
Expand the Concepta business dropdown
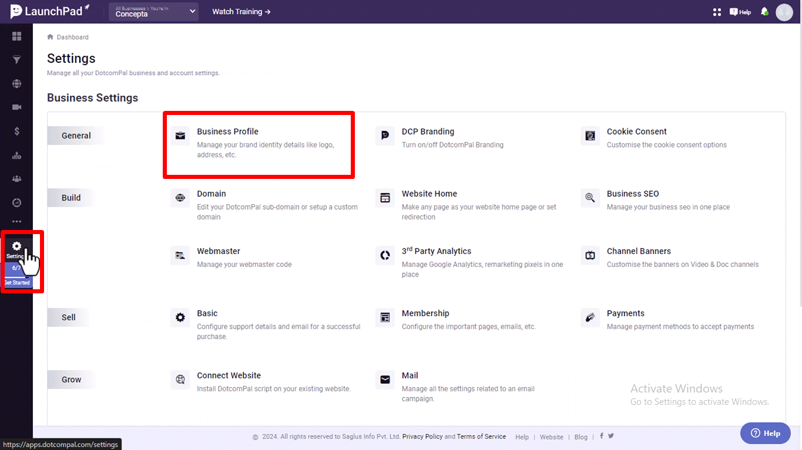(x=153, y=12)
